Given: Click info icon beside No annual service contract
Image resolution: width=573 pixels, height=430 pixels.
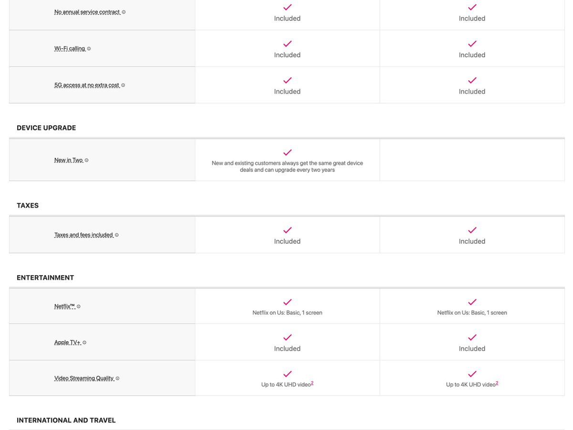Looking at the screenshot, I should (x=124, y=12).
